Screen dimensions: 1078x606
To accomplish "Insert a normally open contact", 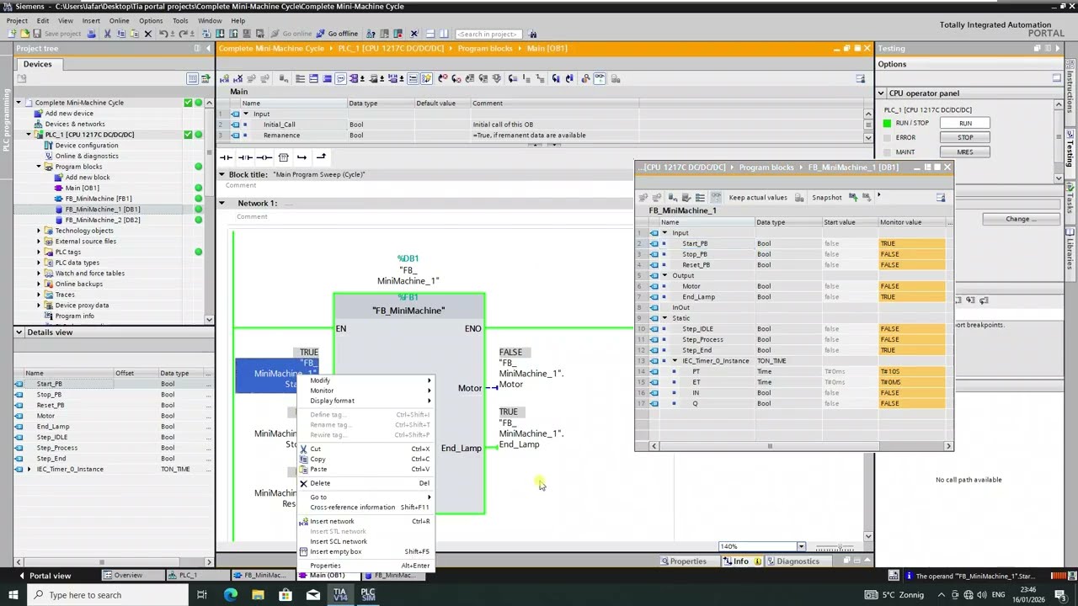I will point(226,157).
